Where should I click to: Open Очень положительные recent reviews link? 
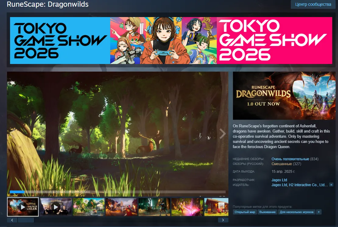click(290, 159)
